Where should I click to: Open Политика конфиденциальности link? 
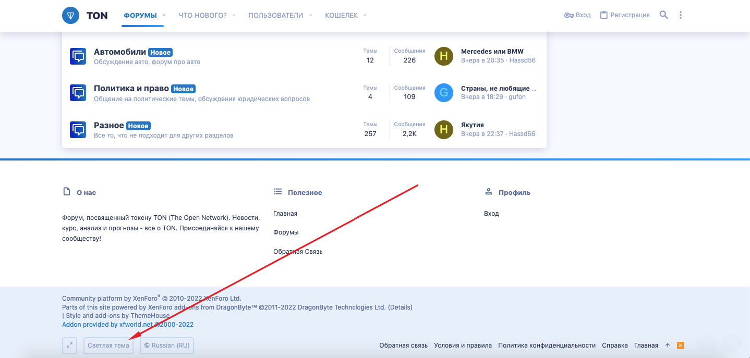(547, 345)
